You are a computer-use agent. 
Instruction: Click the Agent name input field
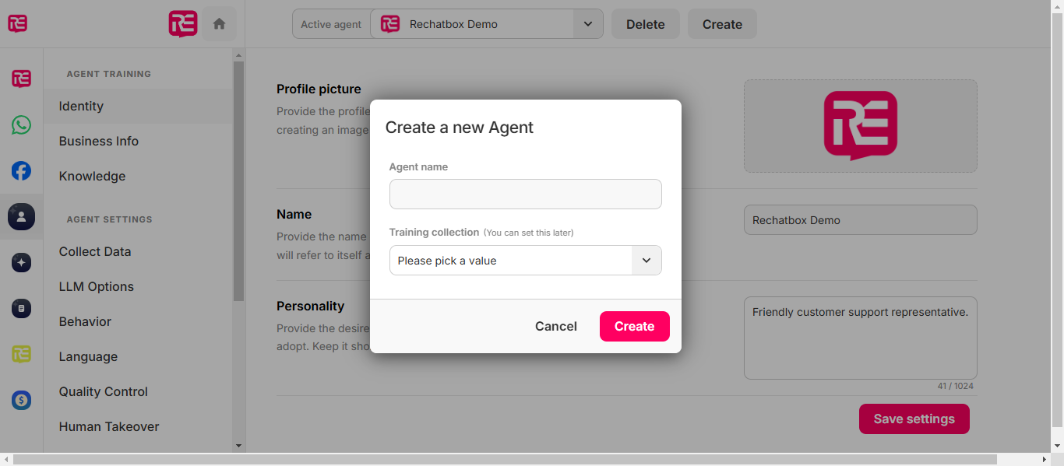click(x=525, y=194)
